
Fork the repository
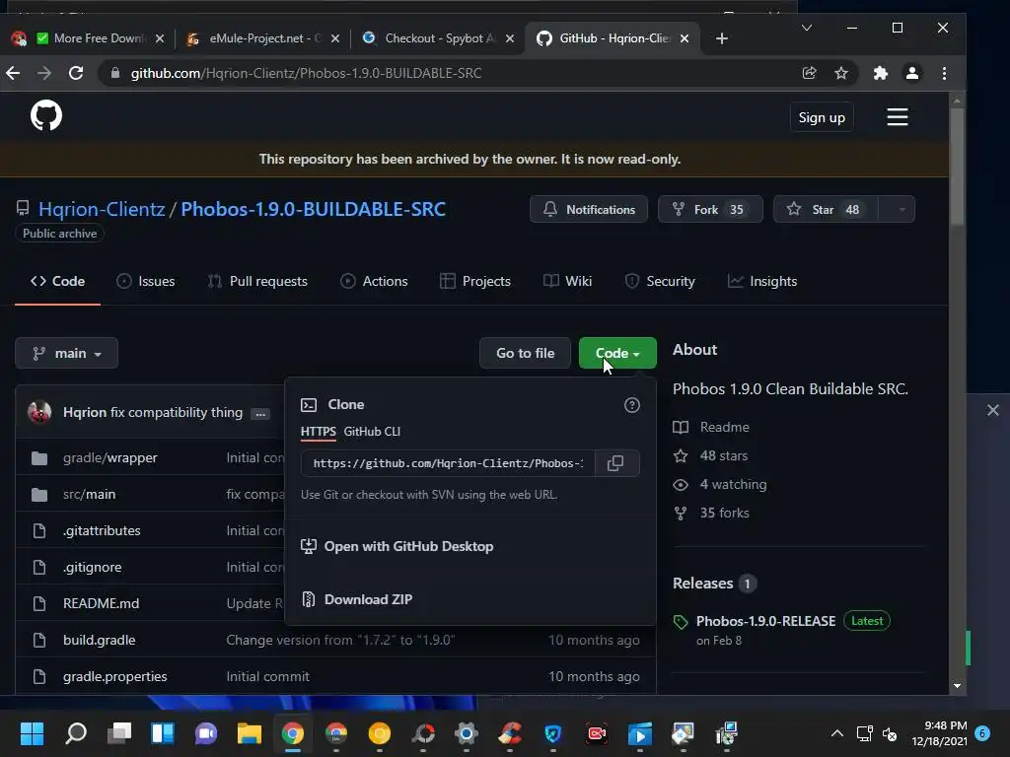[710, 210]
